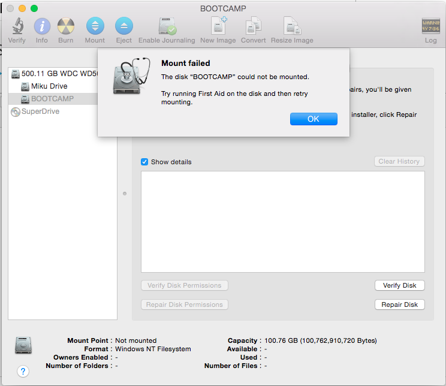Click the Verify microscope icon
The width and height of the screenshot is (446, 386).
click(x=17, y=26)
